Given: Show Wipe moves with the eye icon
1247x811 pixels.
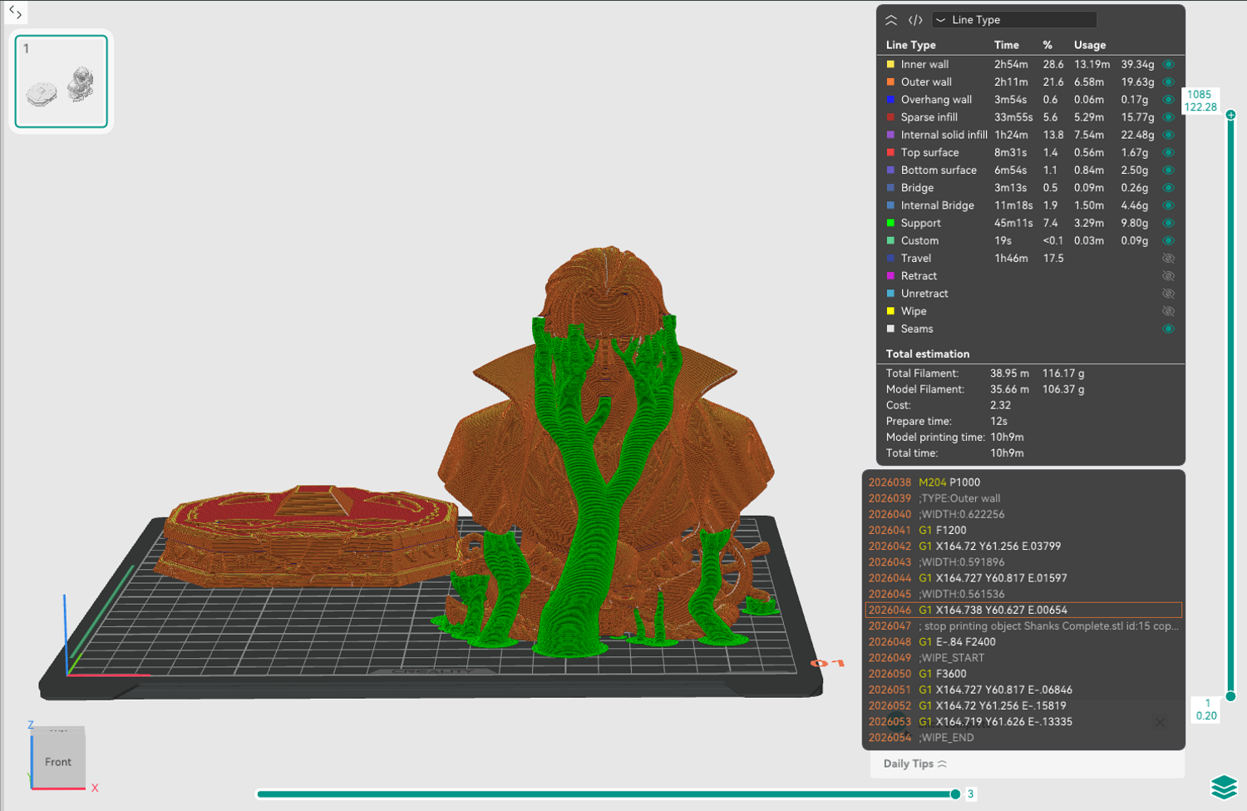Looking at the screenshot, I should (1168, 311).
